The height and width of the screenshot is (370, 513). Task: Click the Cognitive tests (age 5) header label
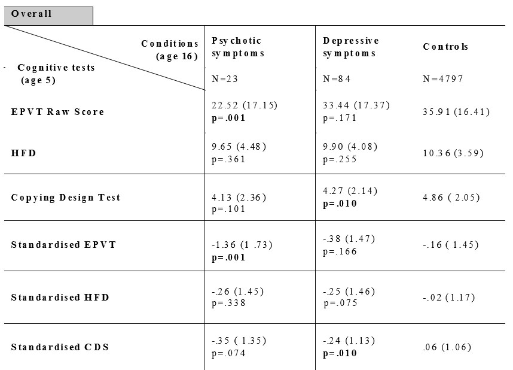[56, 74]
